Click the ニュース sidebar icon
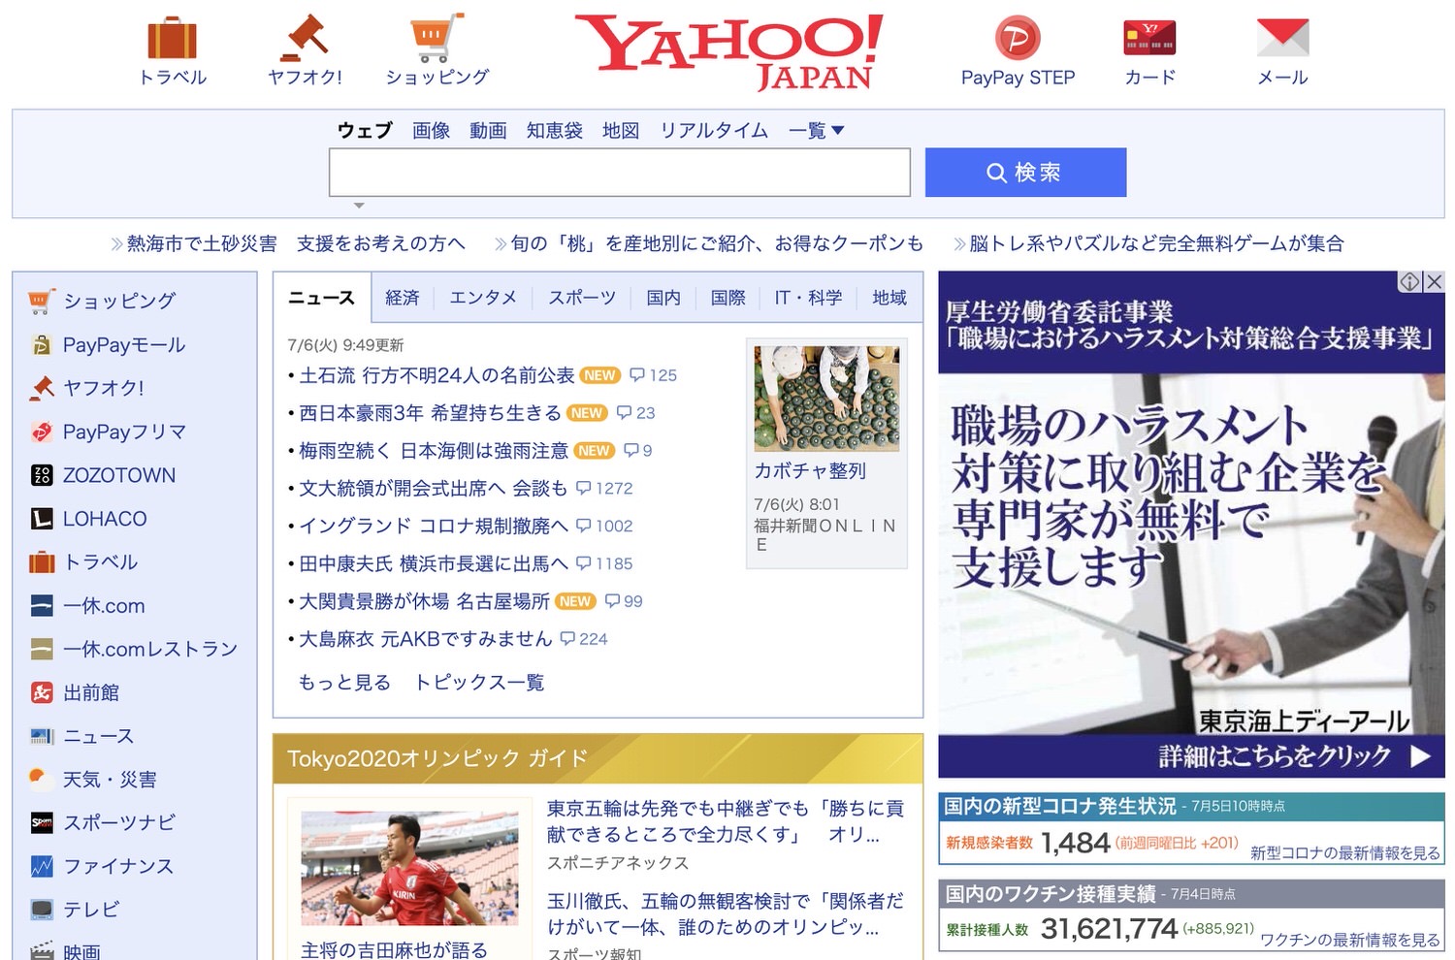 pos(41,736)
